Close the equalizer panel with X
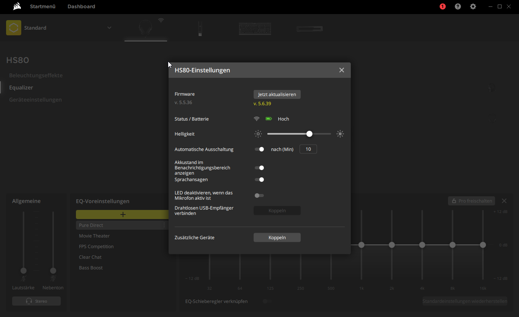The width and height of the screenshot is (519, 317). pyautogui.click(x=504, y=201)
